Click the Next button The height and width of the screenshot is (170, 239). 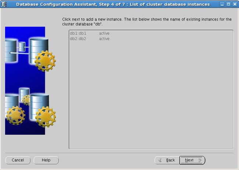point(192,160)
